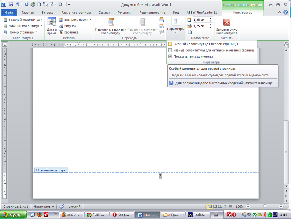Insert a picture via Рисунок
The width and height of the screenshot is (291, 219).
(x=68, y=26)
